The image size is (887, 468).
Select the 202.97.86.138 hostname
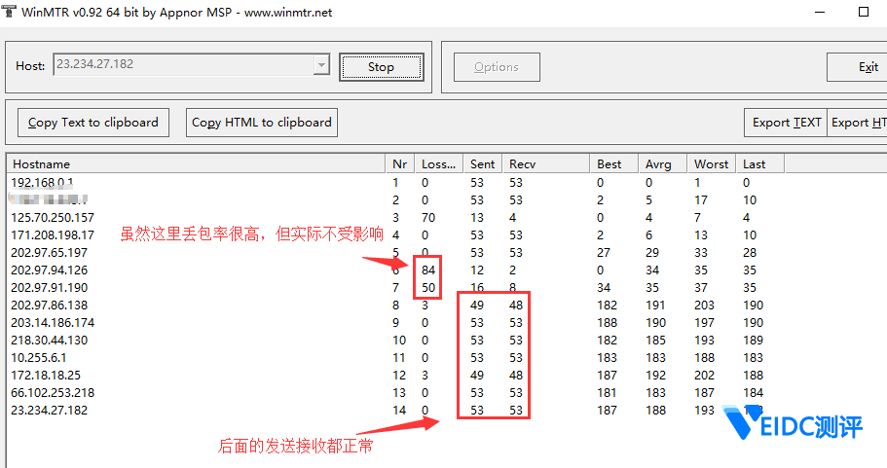[50, 306]
